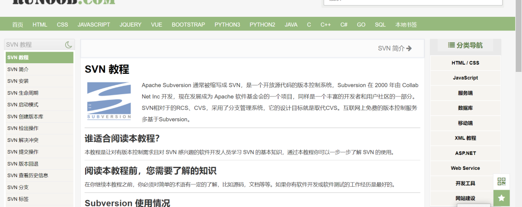
Task: Select SVN 查看历史信息 in the sidebar
Action: [39, 176]
